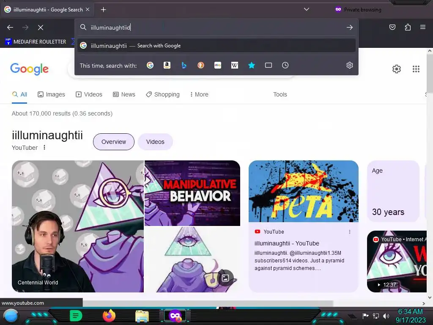
Task: Search bookmarks with the star icon
Action: 252,65
